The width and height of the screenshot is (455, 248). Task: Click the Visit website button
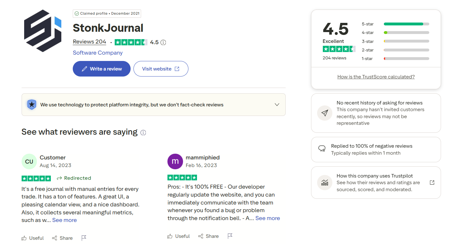(x=161, y=69)
